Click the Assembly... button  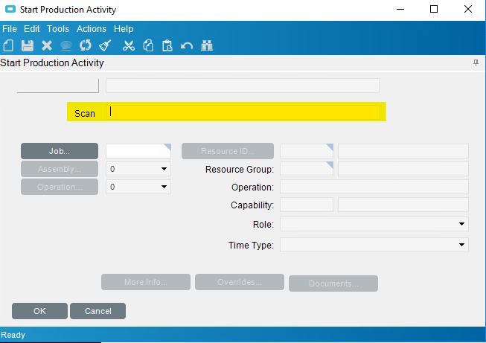[x=60, y=169]
